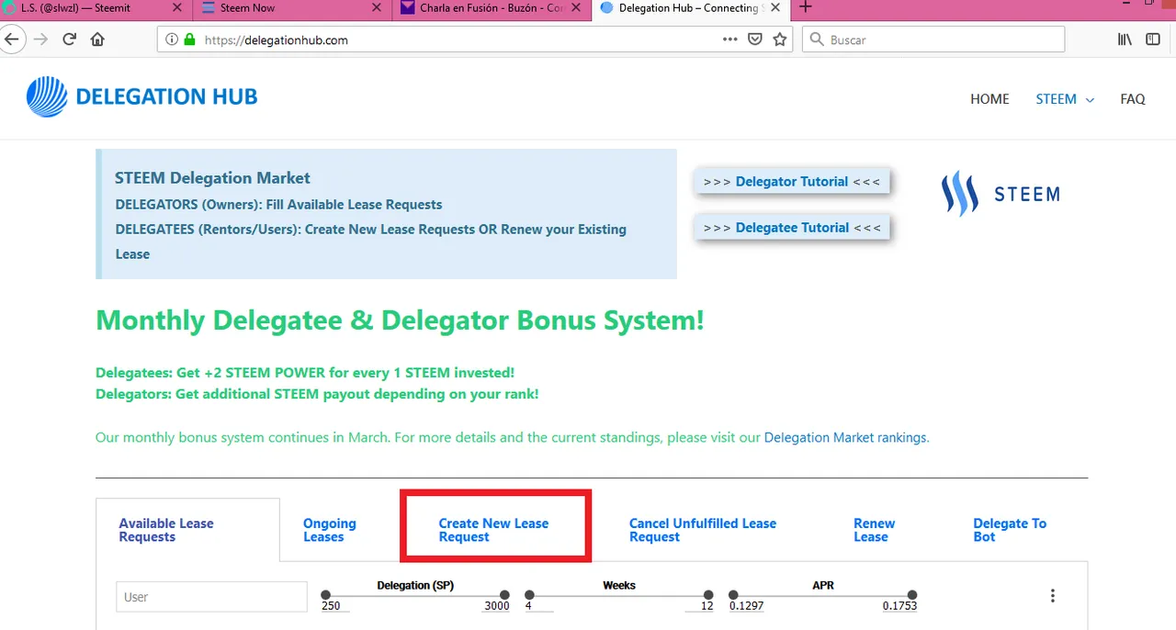This screenshot has height=630, width=1176.
Task: Click the Delegation maximum value 3000
Action: coord(497,606)
